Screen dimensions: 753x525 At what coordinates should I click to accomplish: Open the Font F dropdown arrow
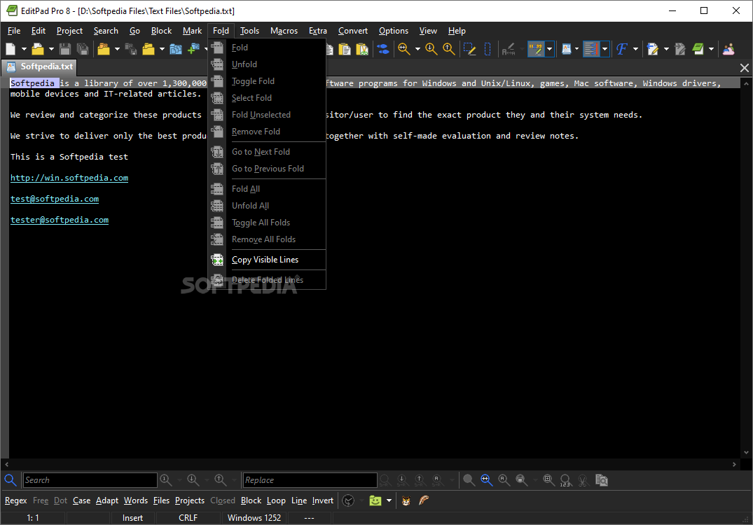[x=636, y=49]
